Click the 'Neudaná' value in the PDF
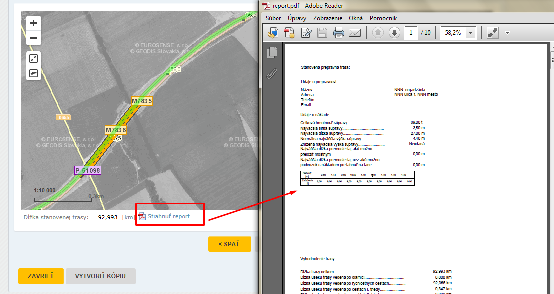 coord(417,144)
